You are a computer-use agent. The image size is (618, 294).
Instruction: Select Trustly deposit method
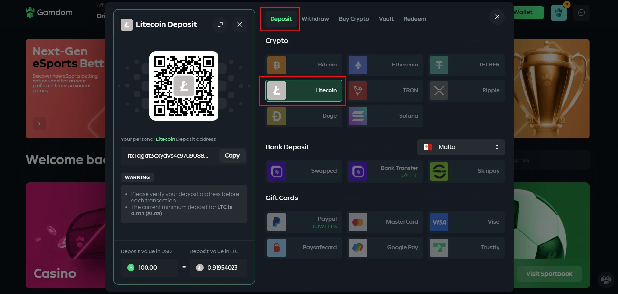(466, 248)
